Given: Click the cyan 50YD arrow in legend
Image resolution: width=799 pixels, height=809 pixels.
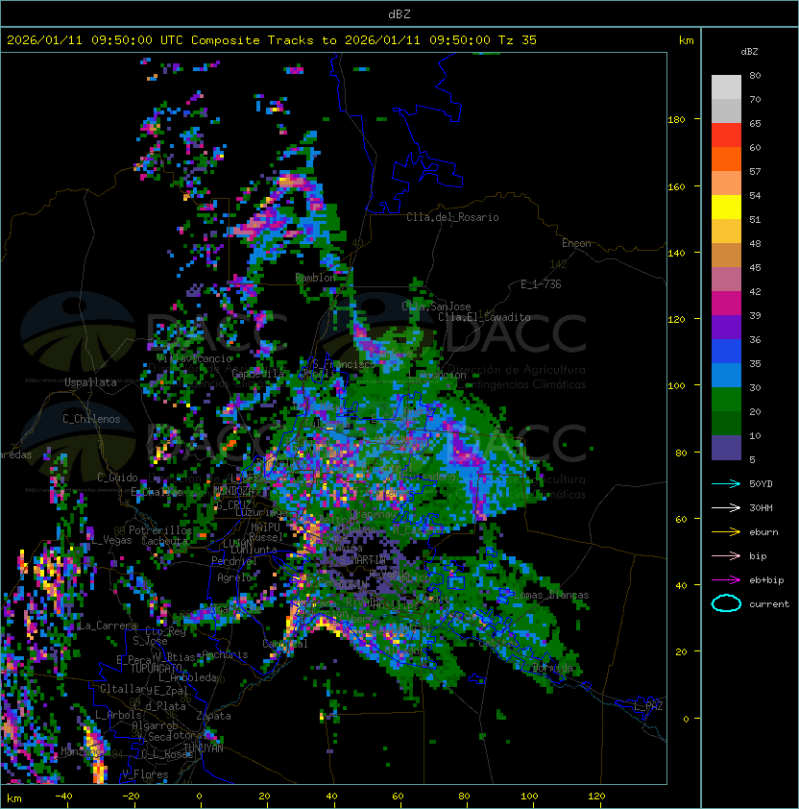Looking at the screenshot, I should (x=726, y=484).
